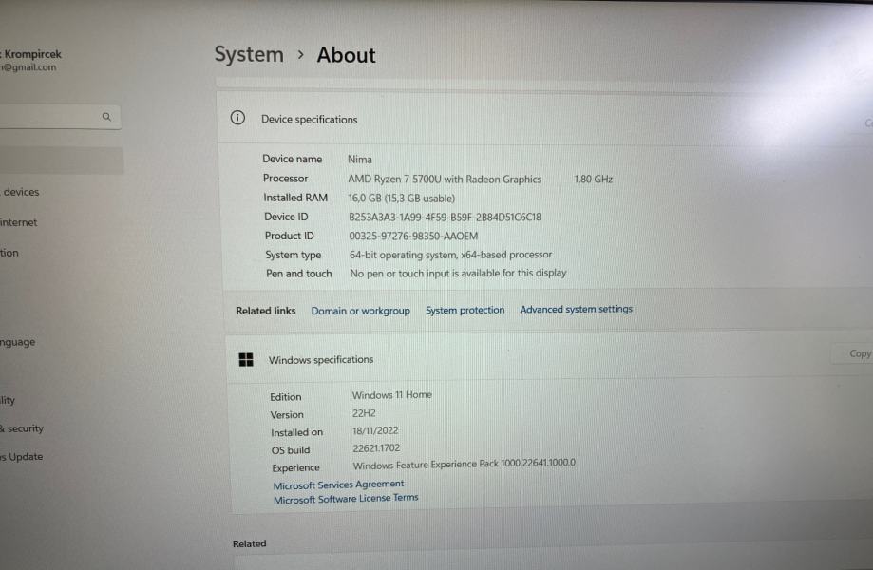Click the OS build label
The image size is (873, 570).
pyautogui.click(x=291, y=449)
